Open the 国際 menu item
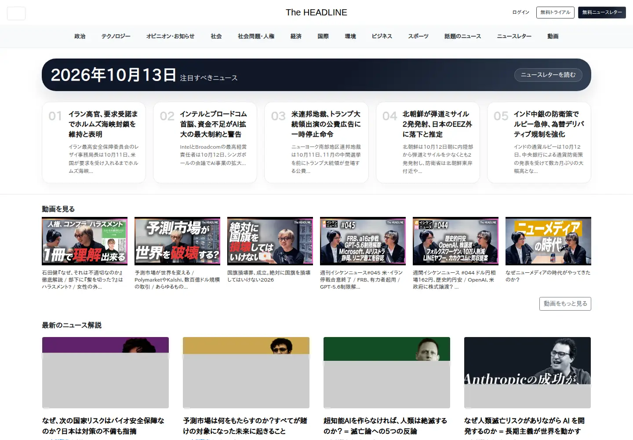This screenshot has width=633, height=440. point(323,36)
